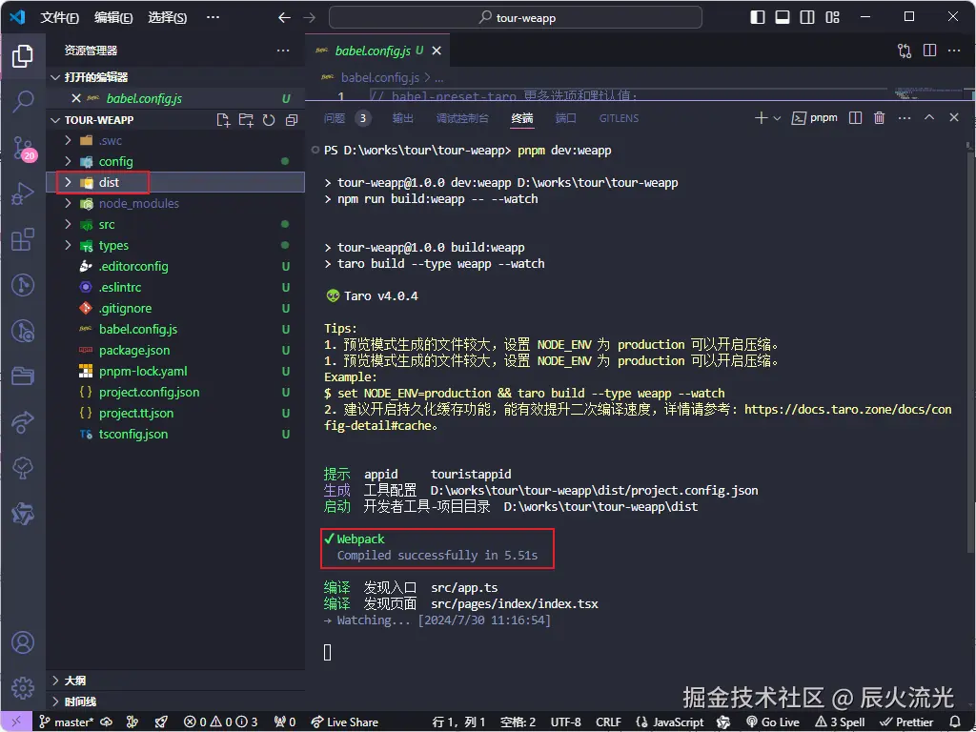Open the Accounts menu icon
This screenshot has height=732, width=976.
[x=23, y=642]
